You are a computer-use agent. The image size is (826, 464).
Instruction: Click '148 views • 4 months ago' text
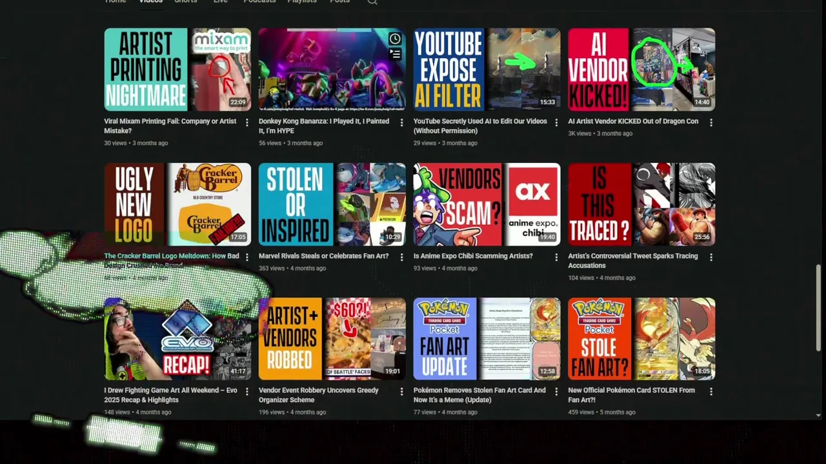coord(137,412)
